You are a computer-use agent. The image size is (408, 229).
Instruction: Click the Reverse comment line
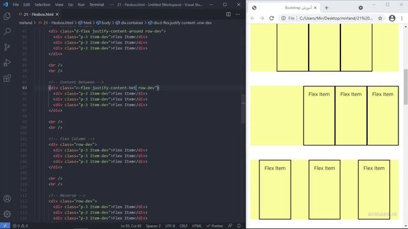67,195
